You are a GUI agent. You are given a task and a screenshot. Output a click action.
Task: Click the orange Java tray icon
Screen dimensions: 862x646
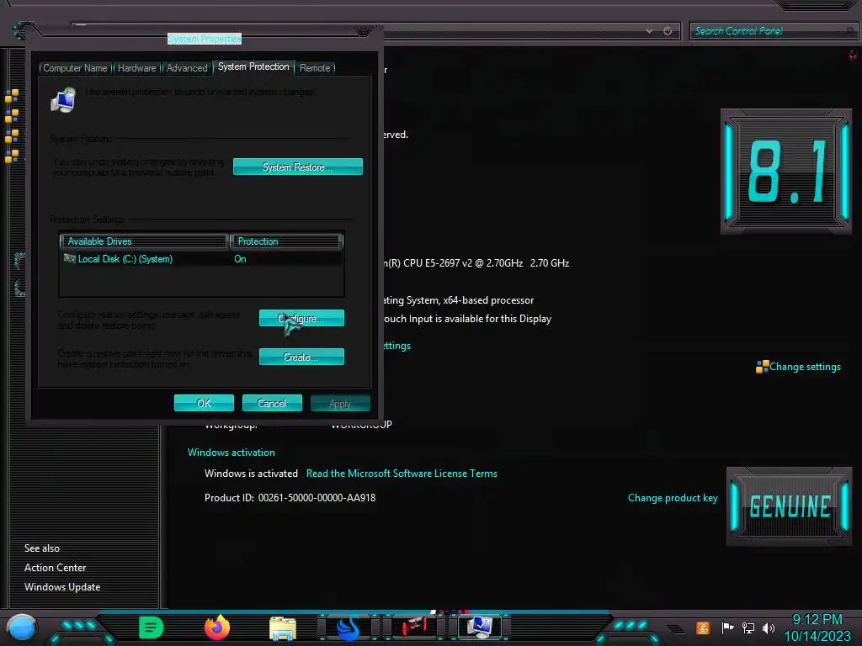pyautogui.click(x=703, y=627)
